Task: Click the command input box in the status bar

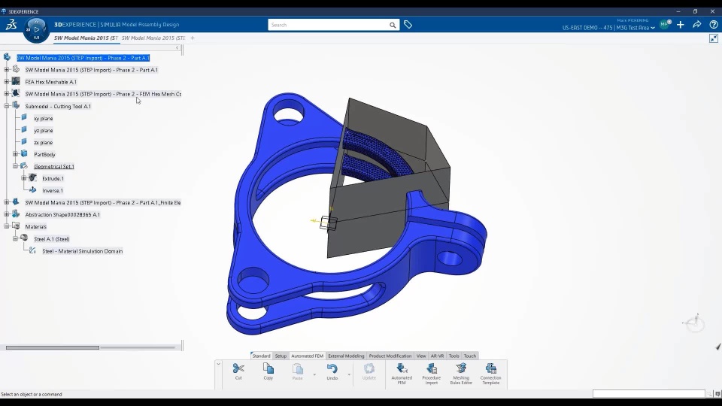Action: pos(648,393)
